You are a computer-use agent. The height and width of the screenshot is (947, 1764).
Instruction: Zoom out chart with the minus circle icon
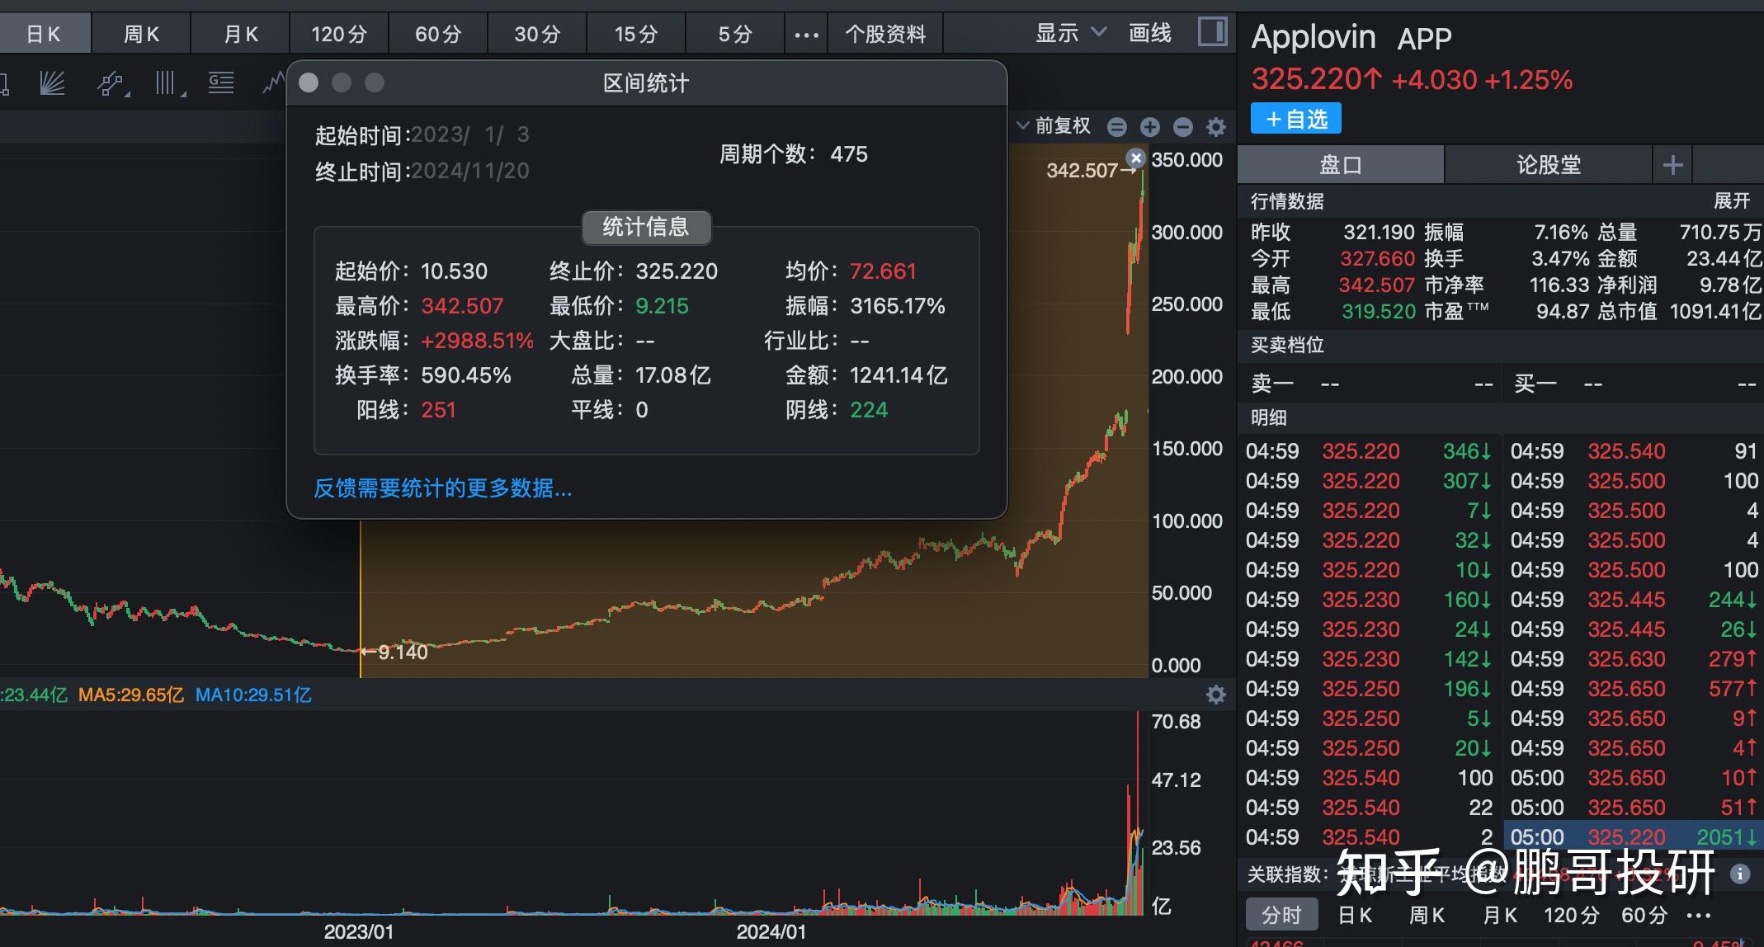[x=1183, y=126]
